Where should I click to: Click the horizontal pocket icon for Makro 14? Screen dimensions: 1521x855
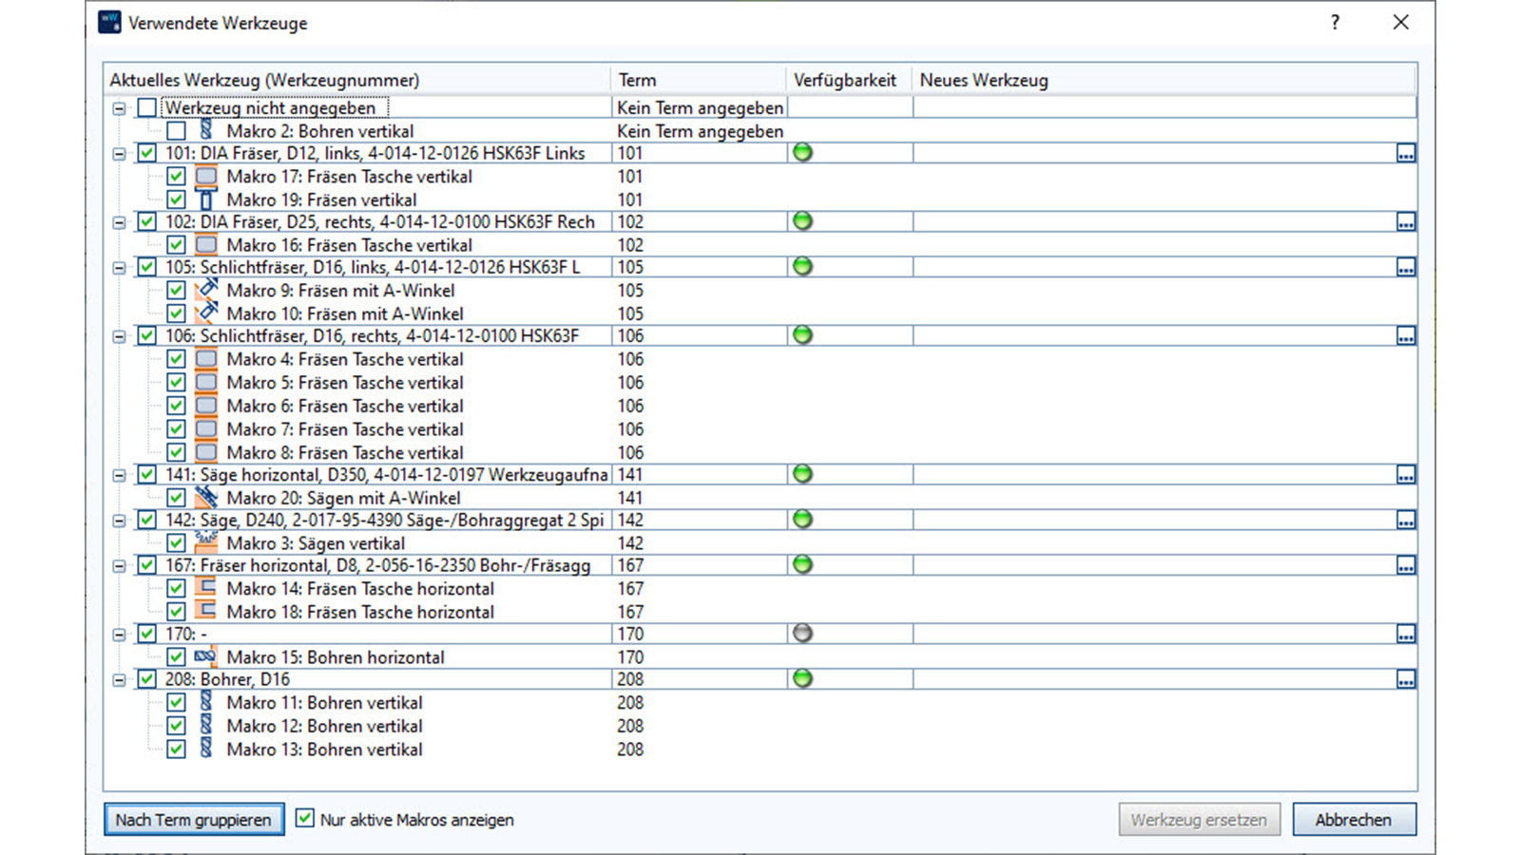[206, 588]
